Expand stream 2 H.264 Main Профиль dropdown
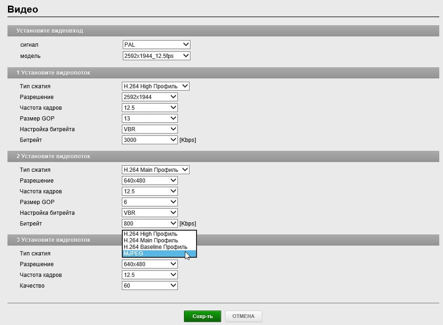This screenshot has height=325, width=443. (155, 170)
